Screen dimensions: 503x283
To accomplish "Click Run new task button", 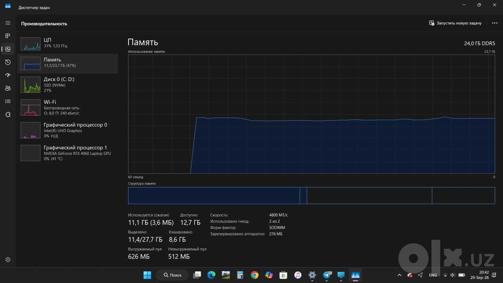I will [x=455, y=23].
